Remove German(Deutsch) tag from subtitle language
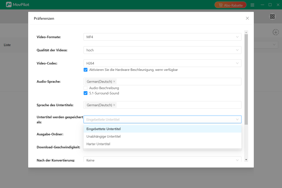 coord(114,105)
